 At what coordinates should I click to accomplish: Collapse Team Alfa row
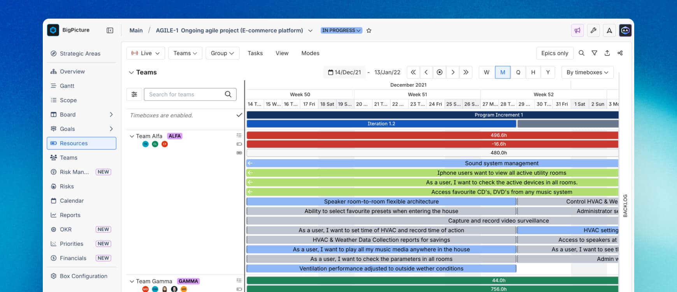[x=132, y=136]
